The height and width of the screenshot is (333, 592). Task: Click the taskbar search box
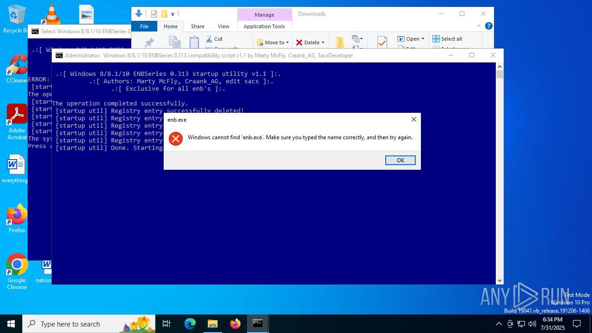(x=89, y=324)
